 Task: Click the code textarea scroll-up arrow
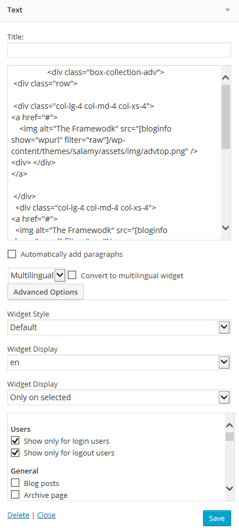(226, 78)
